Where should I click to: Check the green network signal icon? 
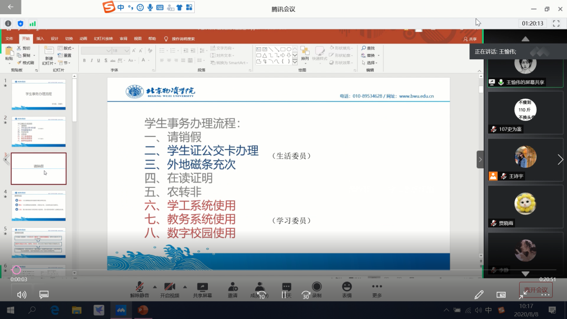[33, 24]
